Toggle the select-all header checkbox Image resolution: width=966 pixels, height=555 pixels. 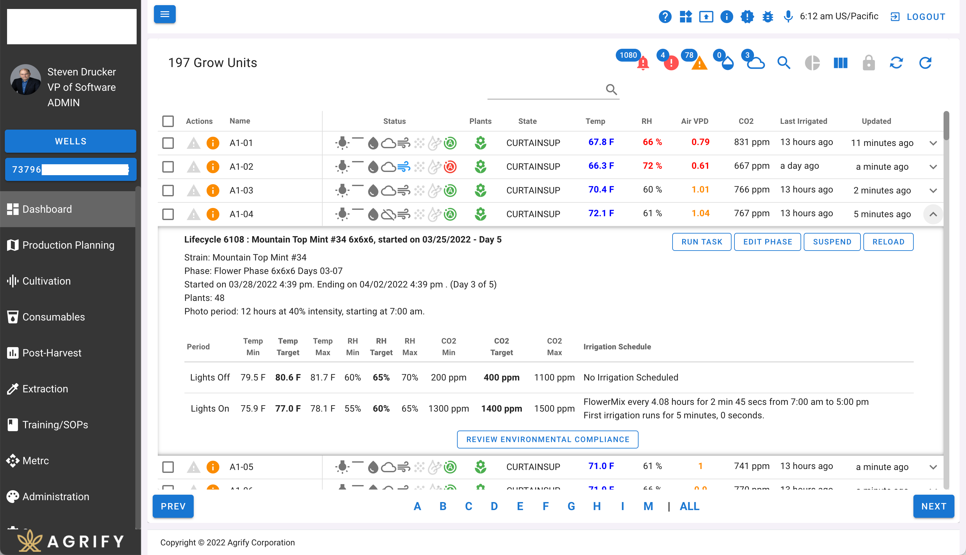(x=168, y=121)
